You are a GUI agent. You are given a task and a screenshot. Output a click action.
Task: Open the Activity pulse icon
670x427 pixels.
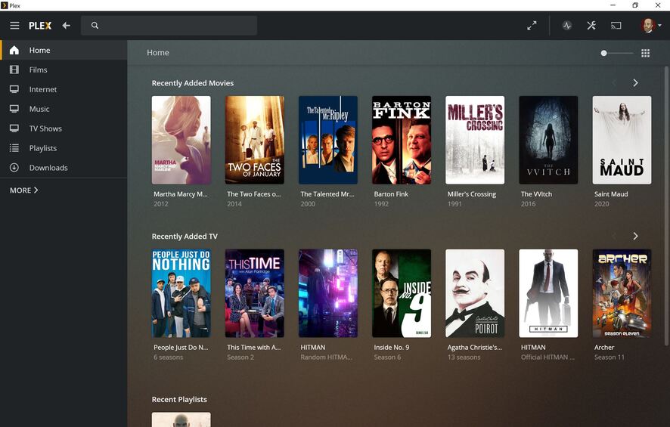[567, 26]
